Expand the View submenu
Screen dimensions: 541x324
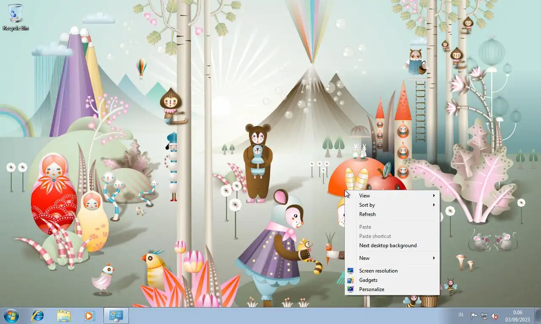click(x=392, y=196)
